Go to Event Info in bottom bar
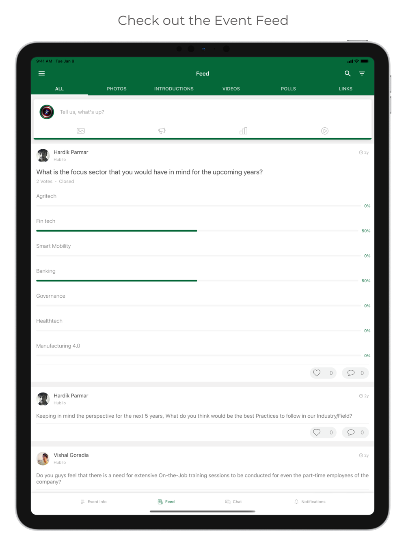The width and height of the screenshot is (406, 541). coord(93,502)
